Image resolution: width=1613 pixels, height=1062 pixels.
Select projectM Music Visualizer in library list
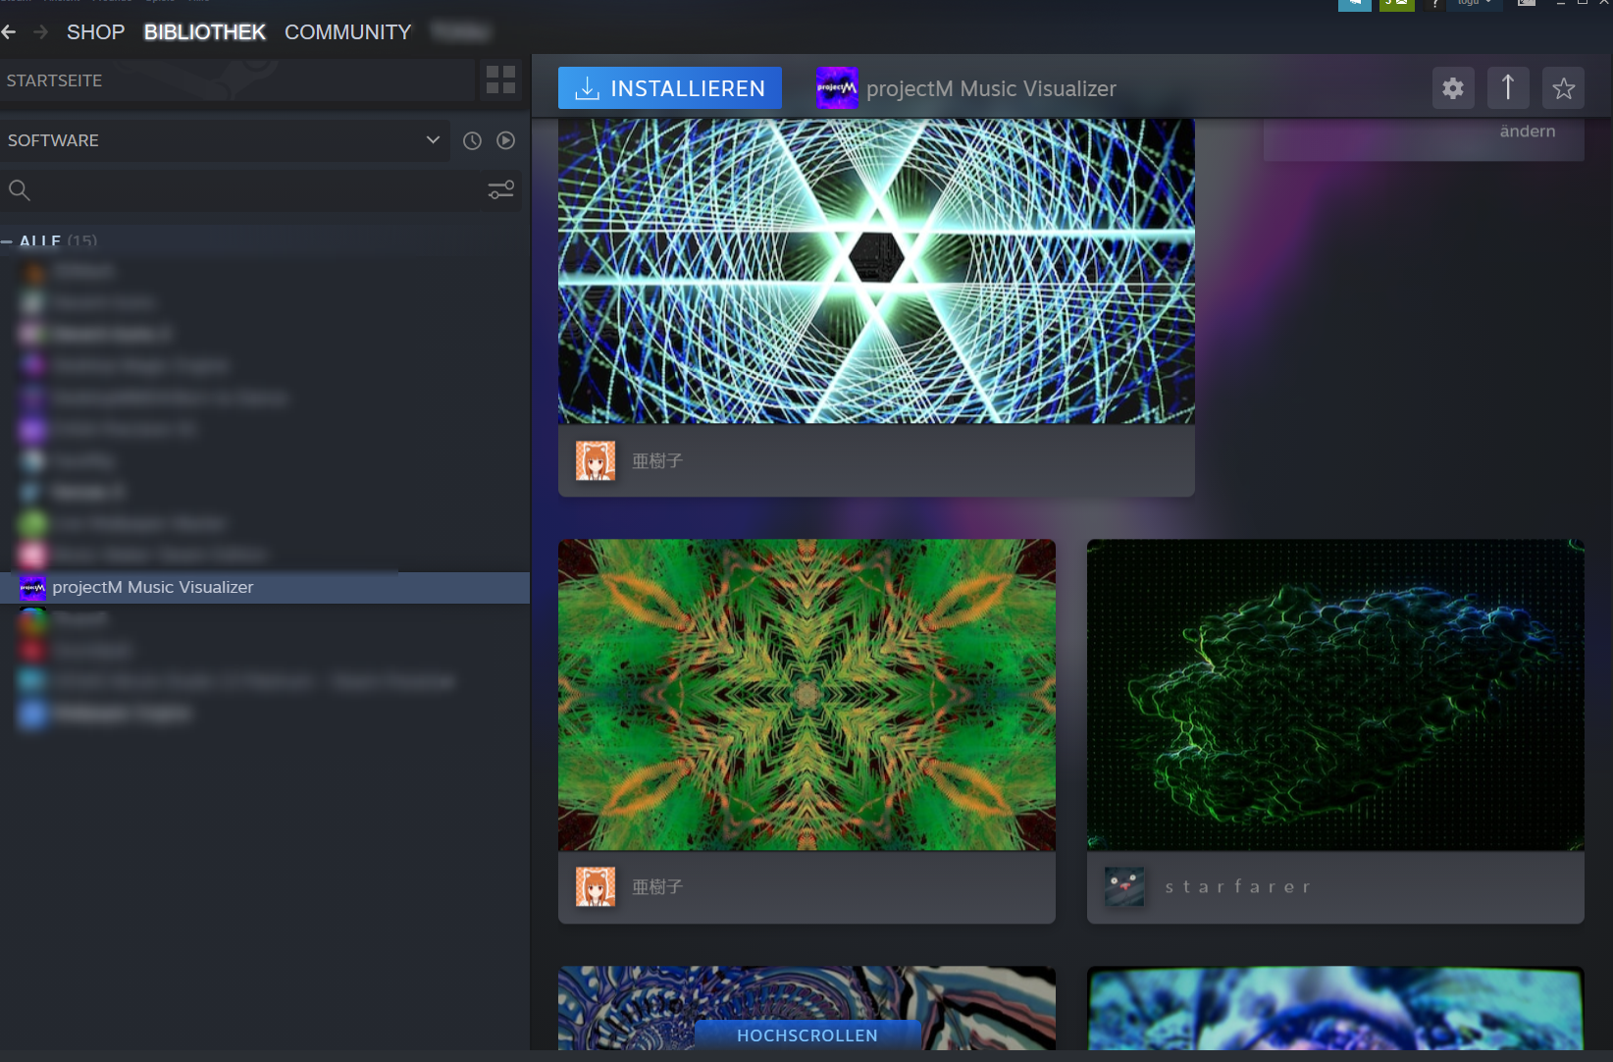coord(265,587)
